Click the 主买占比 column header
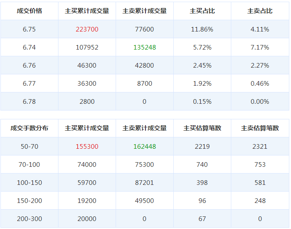Screen dimensions: 291x229 pyautogui.click(x=202, y=11)
